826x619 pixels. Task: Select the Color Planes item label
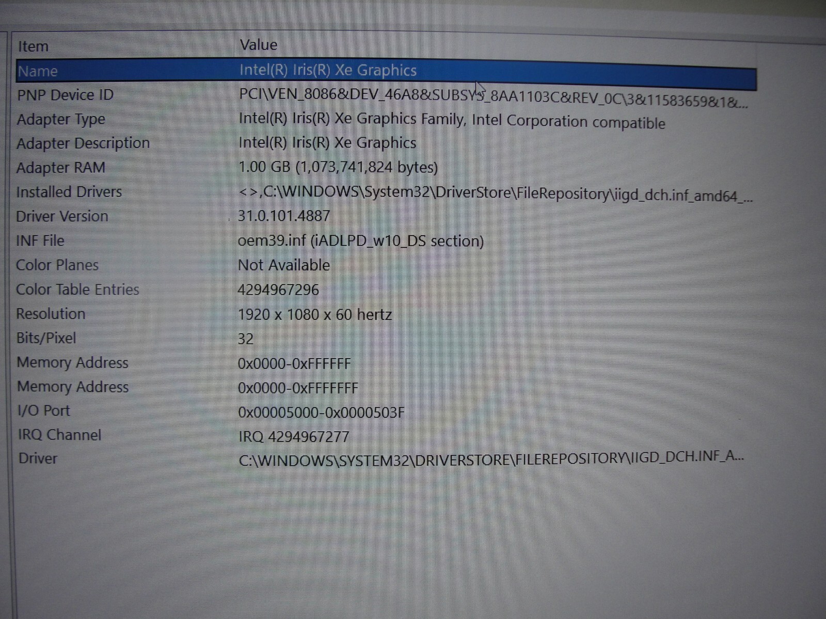click(57, 265)
